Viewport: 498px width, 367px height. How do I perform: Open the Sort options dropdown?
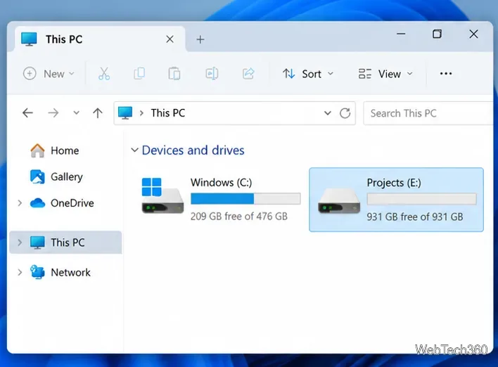point(308,74)
